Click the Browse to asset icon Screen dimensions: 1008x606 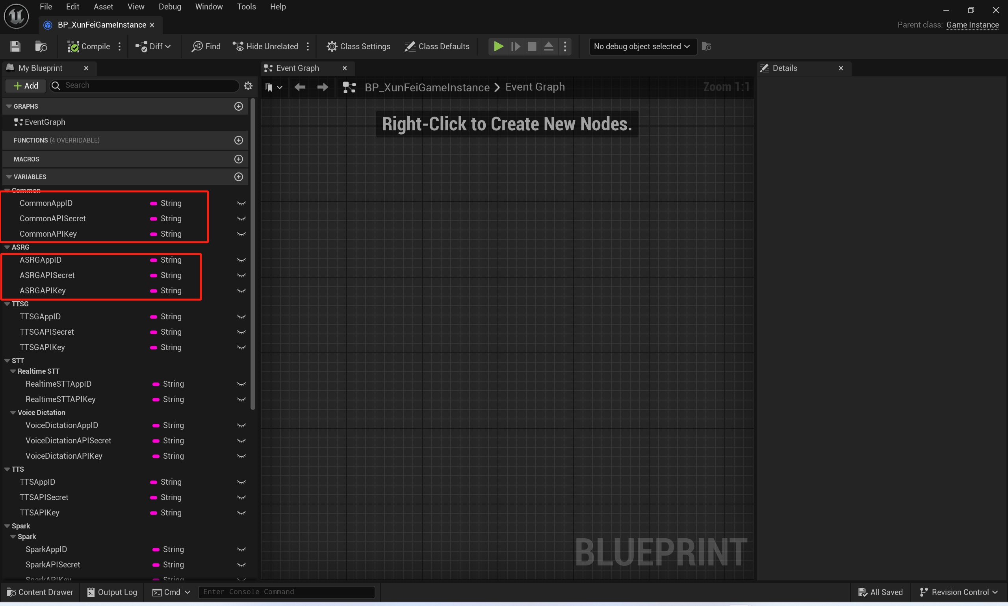pyautogui.click(x=41, y=46)
